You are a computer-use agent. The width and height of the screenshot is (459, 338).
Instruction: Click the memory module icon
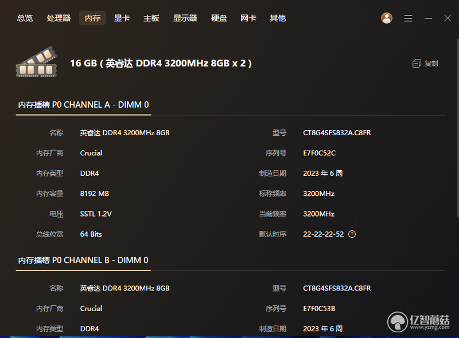36,62
